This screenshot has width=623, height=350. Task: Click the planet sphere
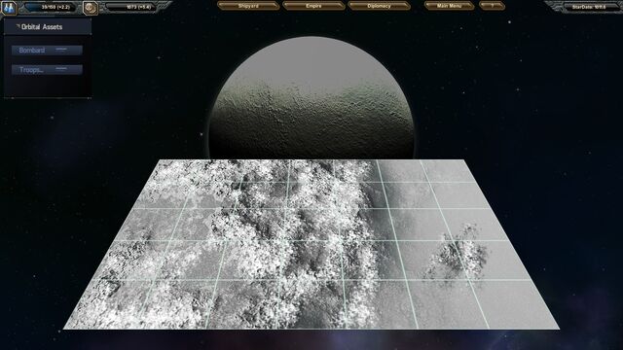coord(311,98)
